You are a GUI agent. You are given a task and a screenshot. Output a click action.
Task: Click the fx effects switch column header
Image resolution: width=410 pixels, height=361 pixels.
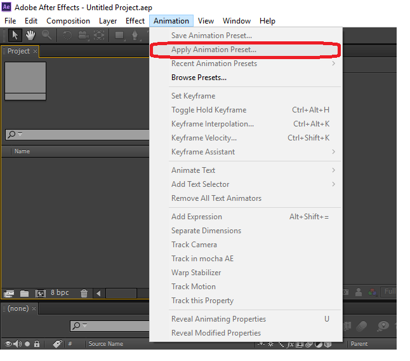click(290, 344)
